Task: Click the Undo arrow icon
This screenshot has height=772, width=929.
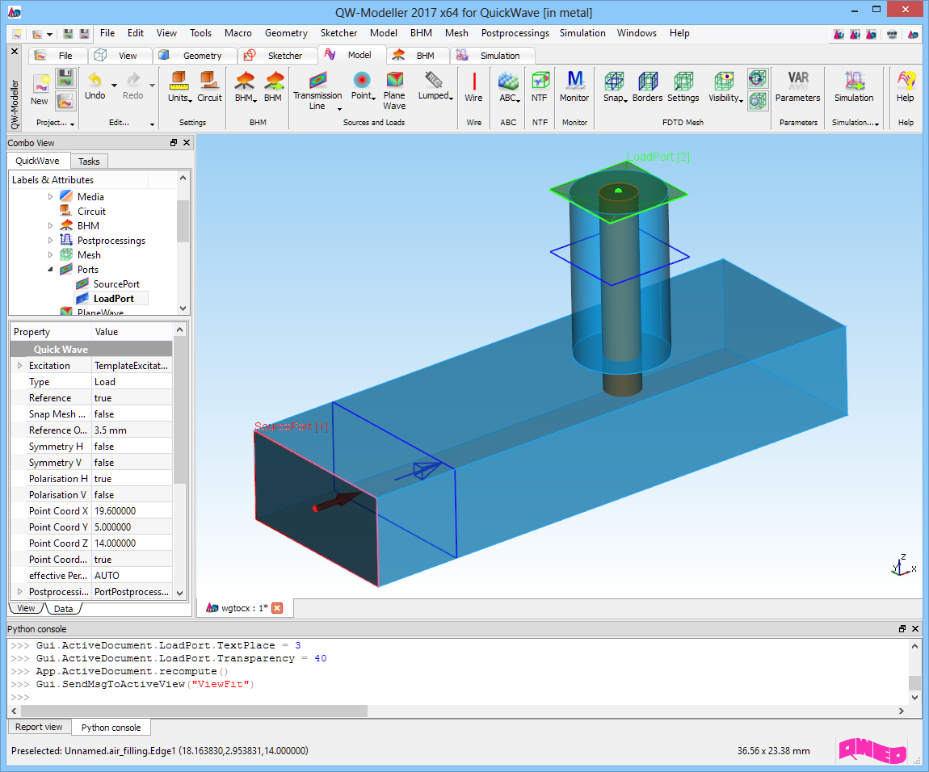Action: point(95,79)
